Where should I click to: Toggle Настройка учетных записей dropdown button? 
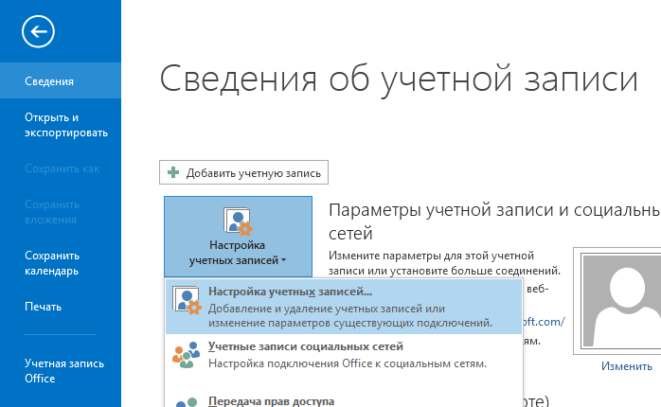coord(239,237)
